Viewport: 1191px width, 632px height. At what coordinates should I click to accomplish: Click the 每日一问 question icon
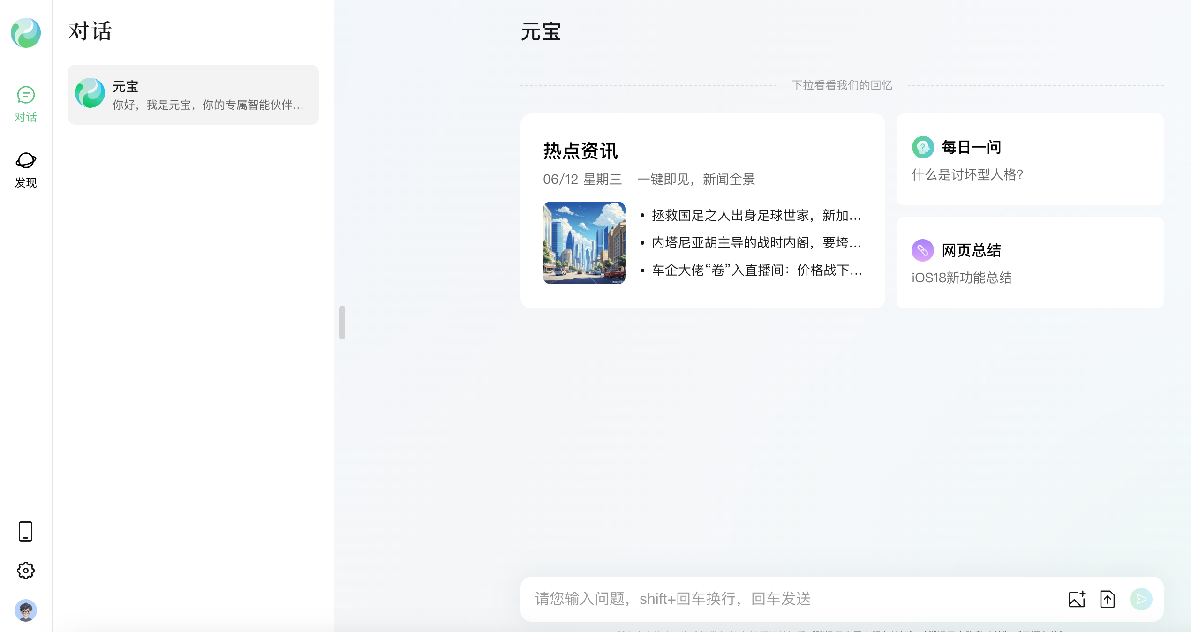(x=923, y=147)
